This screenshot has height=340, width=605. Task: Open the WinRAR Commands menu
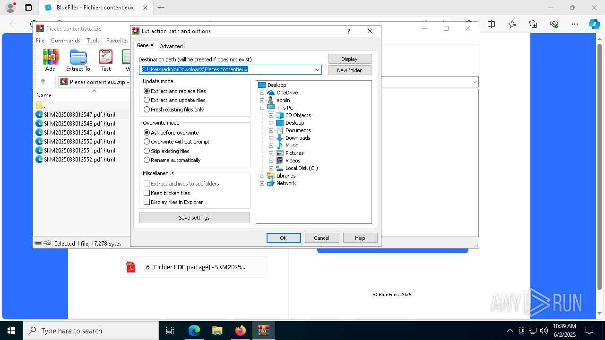pos(66,41)
